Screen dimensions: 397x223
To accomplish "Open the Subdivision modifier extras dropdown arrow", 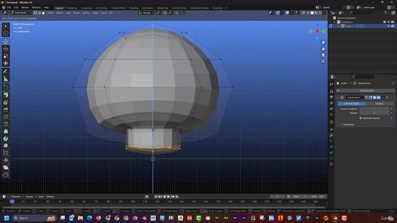I will click(x=383, y=97).
